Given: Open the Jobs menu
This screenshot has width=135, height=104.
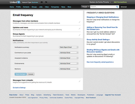Looking at the screenshot, I should pos(41,7).
